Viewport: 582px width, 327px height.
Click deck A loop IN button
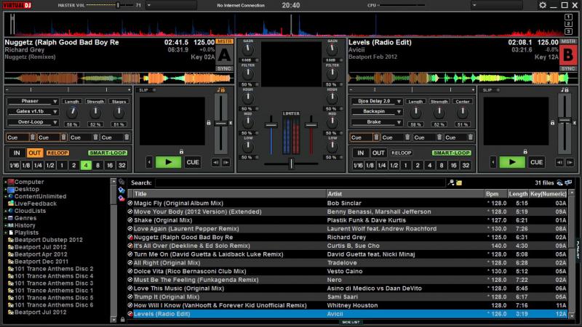point(17,153)
